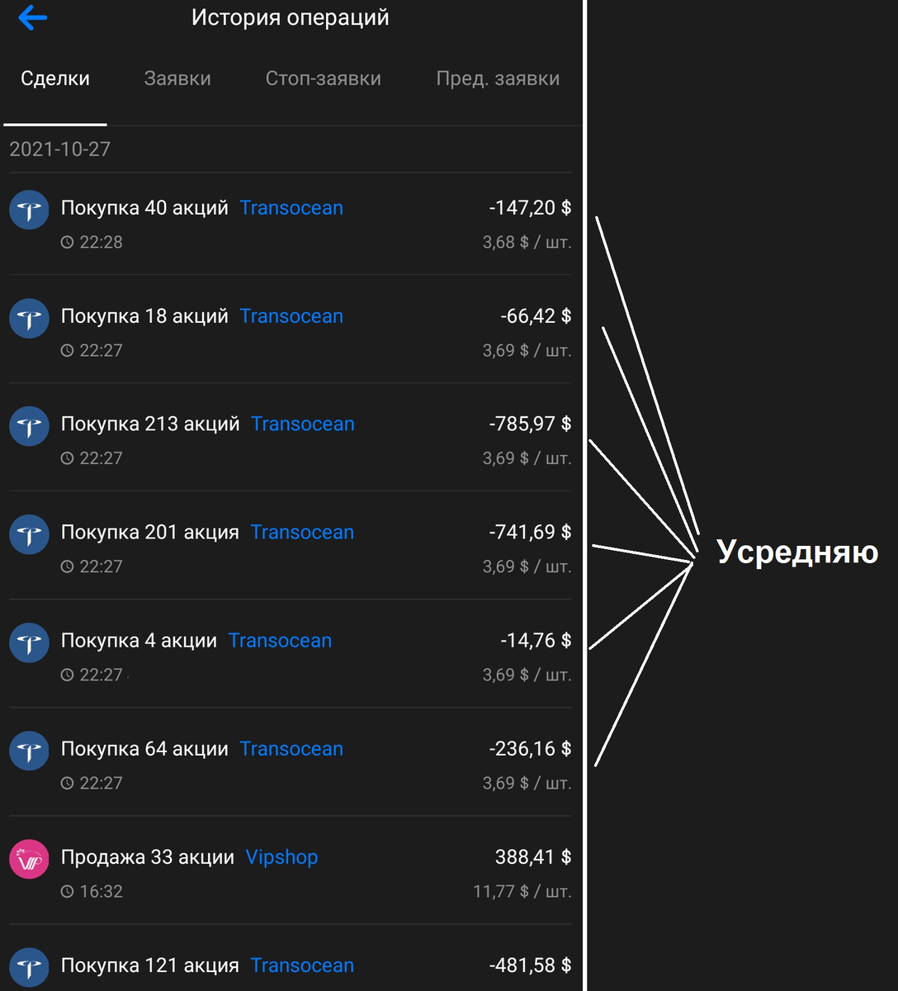The width and height of the screenshot is (898, 991).
Task: Click the sale entry showing 388,41 $
Action: pos(289,871)
